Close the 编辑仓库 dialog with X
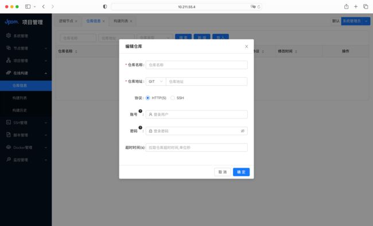373x226 pixels. click(246, 46)
